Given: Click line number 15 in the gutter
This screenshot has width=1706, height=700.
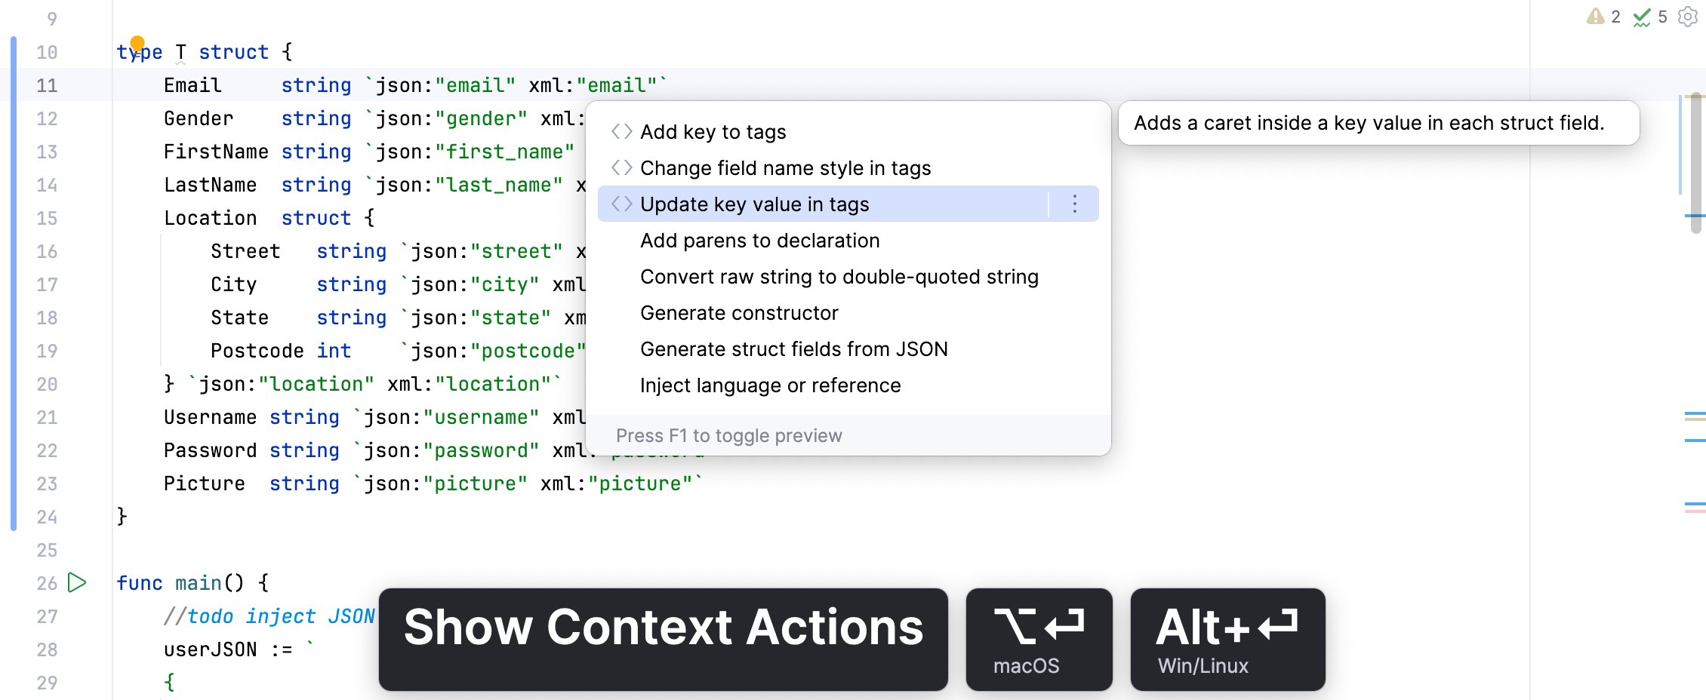Looking at the screenshot, I should 46,218.
